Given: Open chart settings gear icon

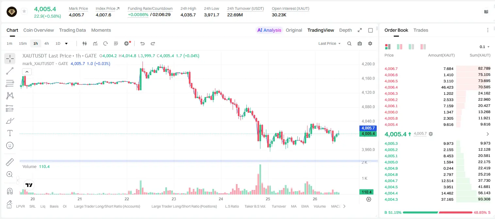Looking at the screenshot, I should click(x=370, y=43).
